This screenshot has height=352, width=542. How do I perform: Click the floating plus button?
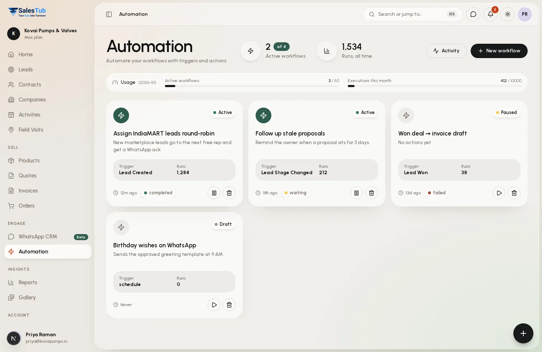(523, 333)
